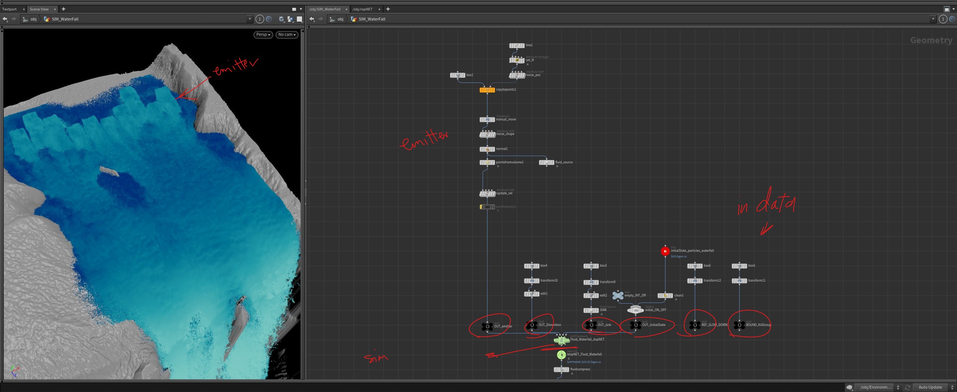The width and height of the screenshot is (957, 392).
Task: Toggle the pin number 1 in Scene View
Action: pos(259,19)
